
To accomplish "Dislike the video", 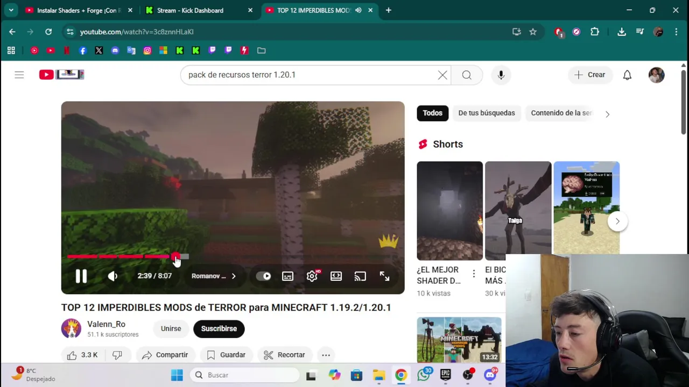I will pos(117,355).
